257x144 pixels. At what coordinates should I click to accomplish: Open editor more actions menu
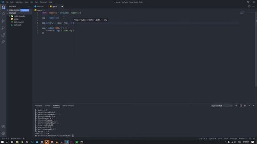tap(253, 6)
